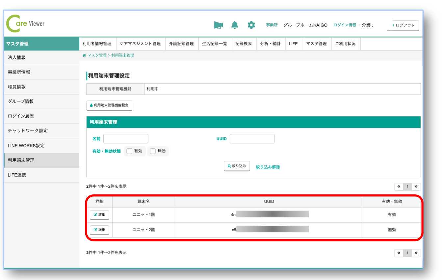
Task: Check the 無効 checkbox
Action: click(x=153, y=151)
